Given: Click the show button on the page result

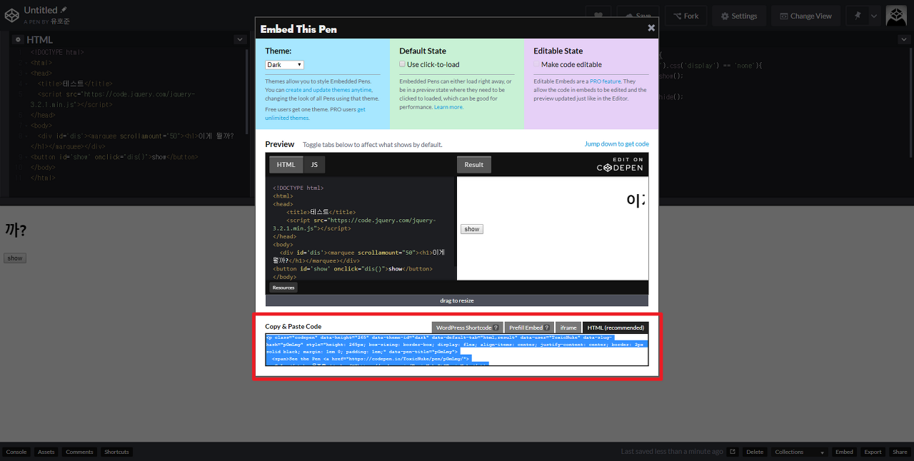Looking at the screenshot, I should pos(15,258).
